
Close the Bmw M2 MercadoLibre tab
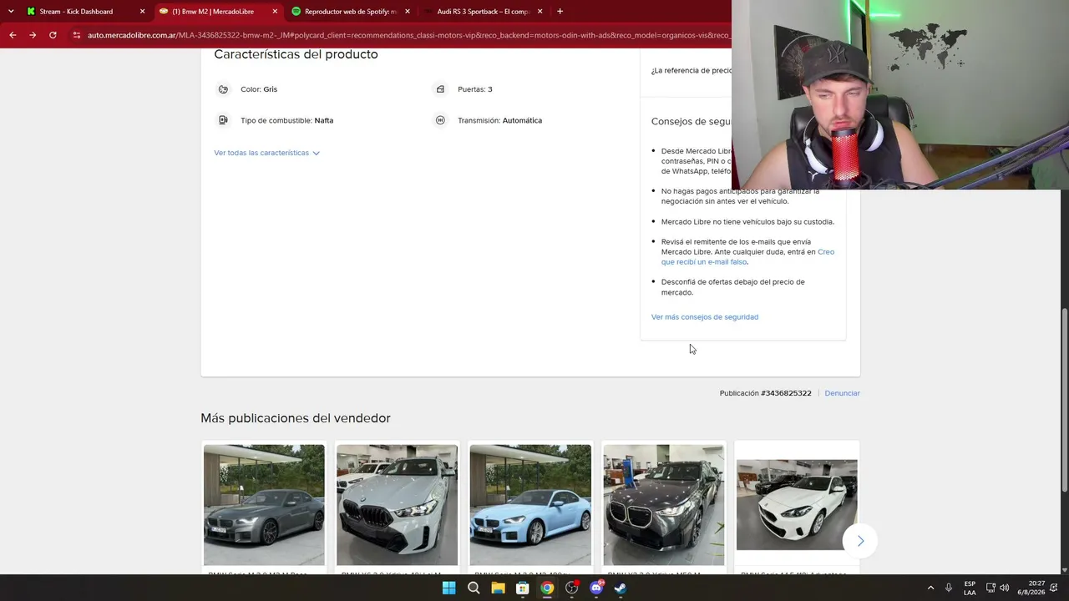coord(275,12)
